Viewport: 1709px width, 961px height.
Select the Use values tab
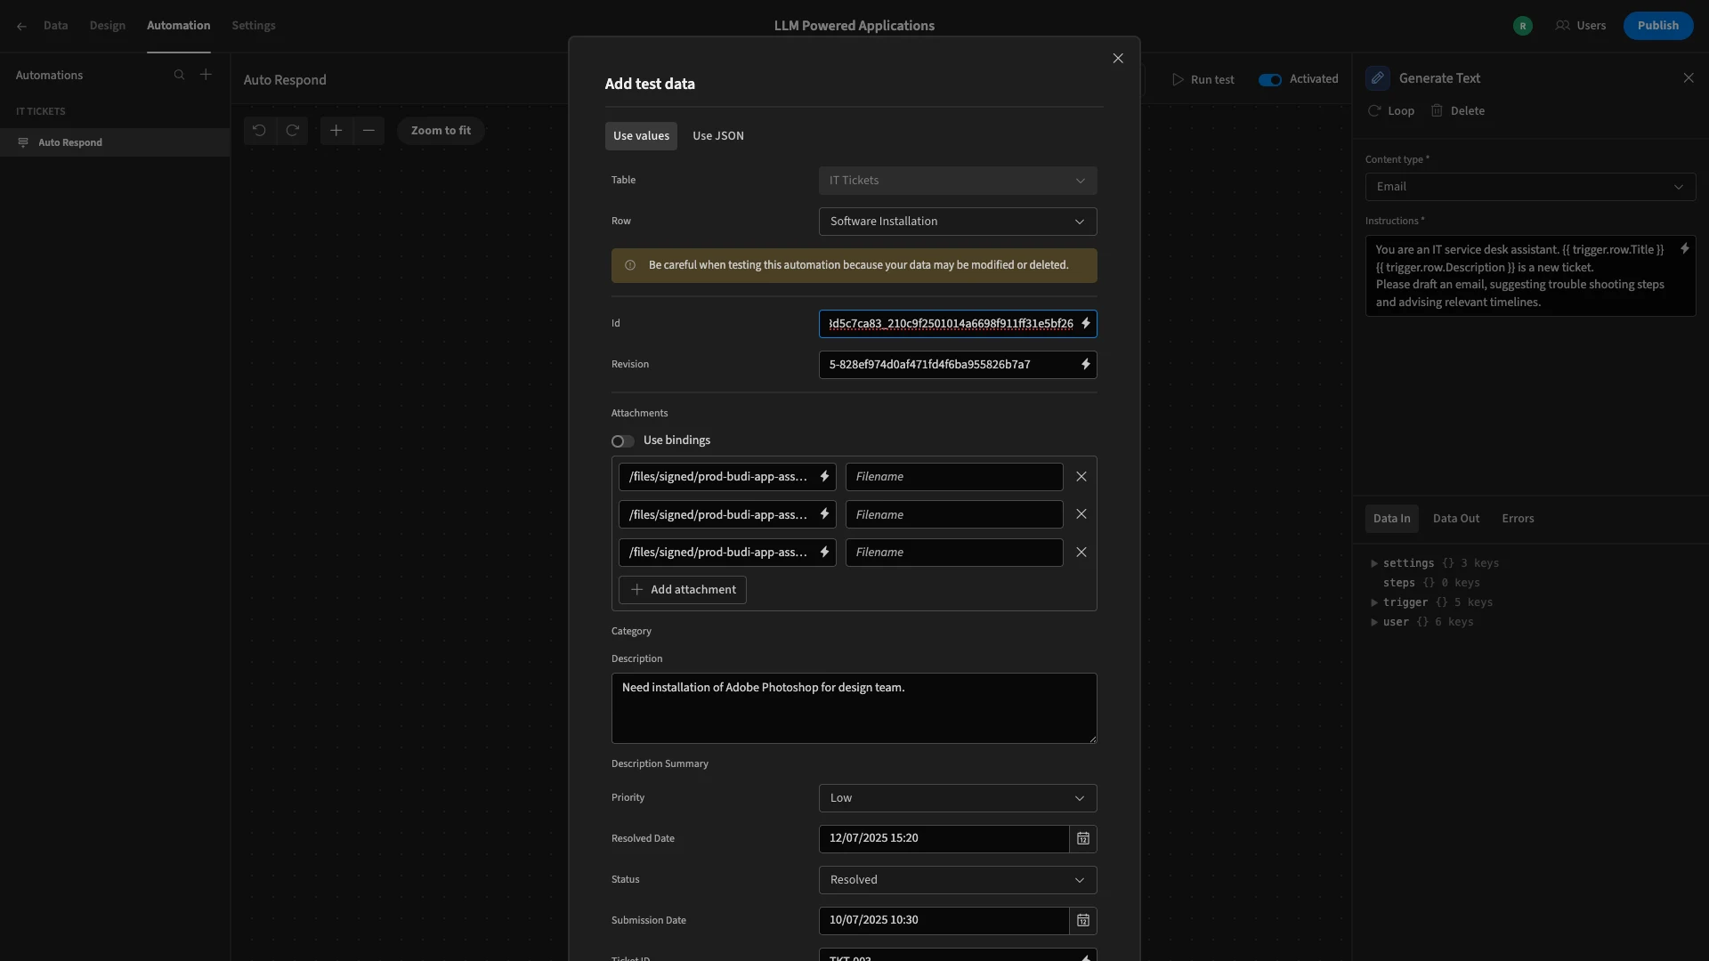tap(641, 136)
